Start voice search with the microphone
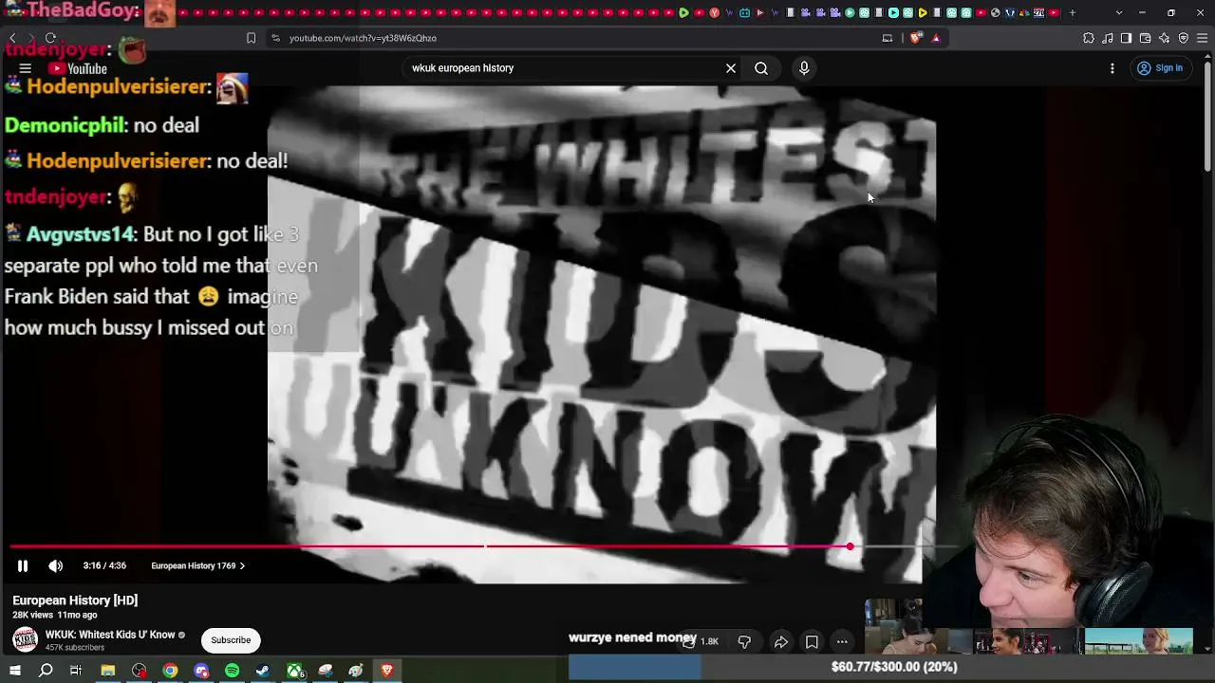Image resolution: width=1215 pixels, height=683 pixels. (x=804, y=68)
